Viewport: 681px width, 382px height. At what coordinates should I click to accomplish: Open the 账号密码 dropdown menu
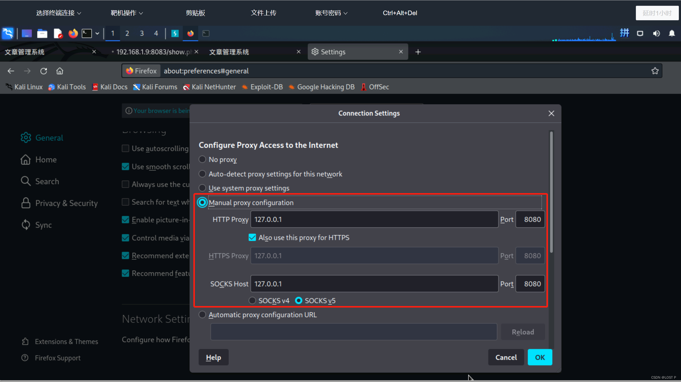(331, 13)
